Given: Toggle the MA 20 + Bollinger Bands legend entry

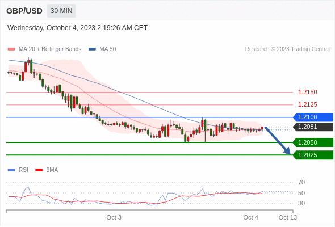Looking at the screenshot, I should [x=44, y=49].
